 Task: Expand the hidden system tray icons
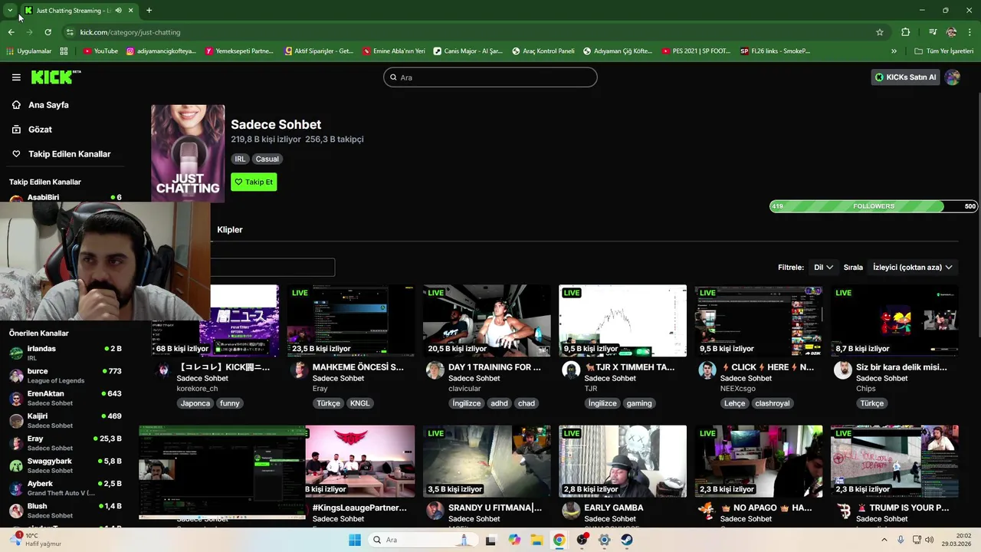point(884,540)
